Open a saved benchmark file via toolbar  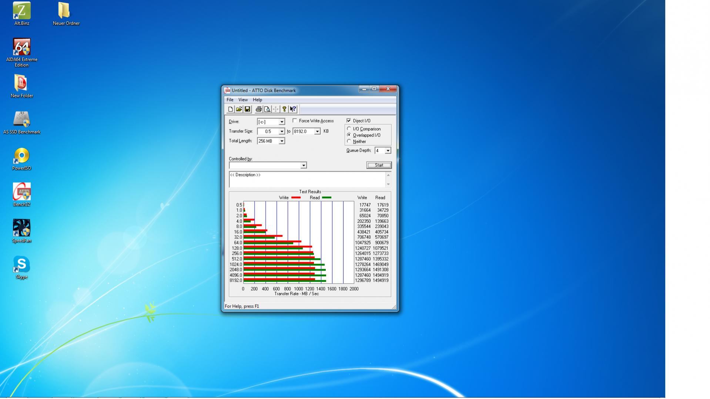(239, 109)
